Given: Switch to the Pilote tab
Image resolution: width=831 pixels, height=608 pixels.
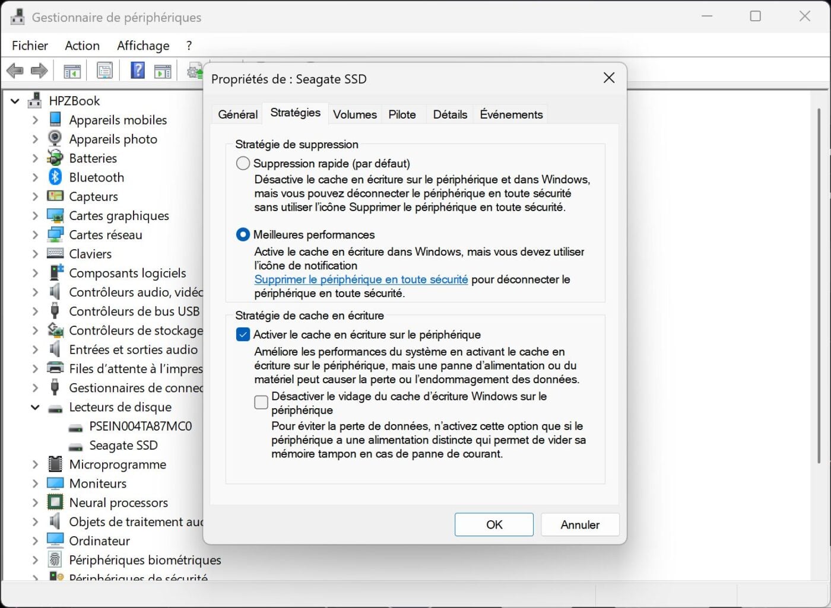Looking at the screenshot, I should 402,114.
